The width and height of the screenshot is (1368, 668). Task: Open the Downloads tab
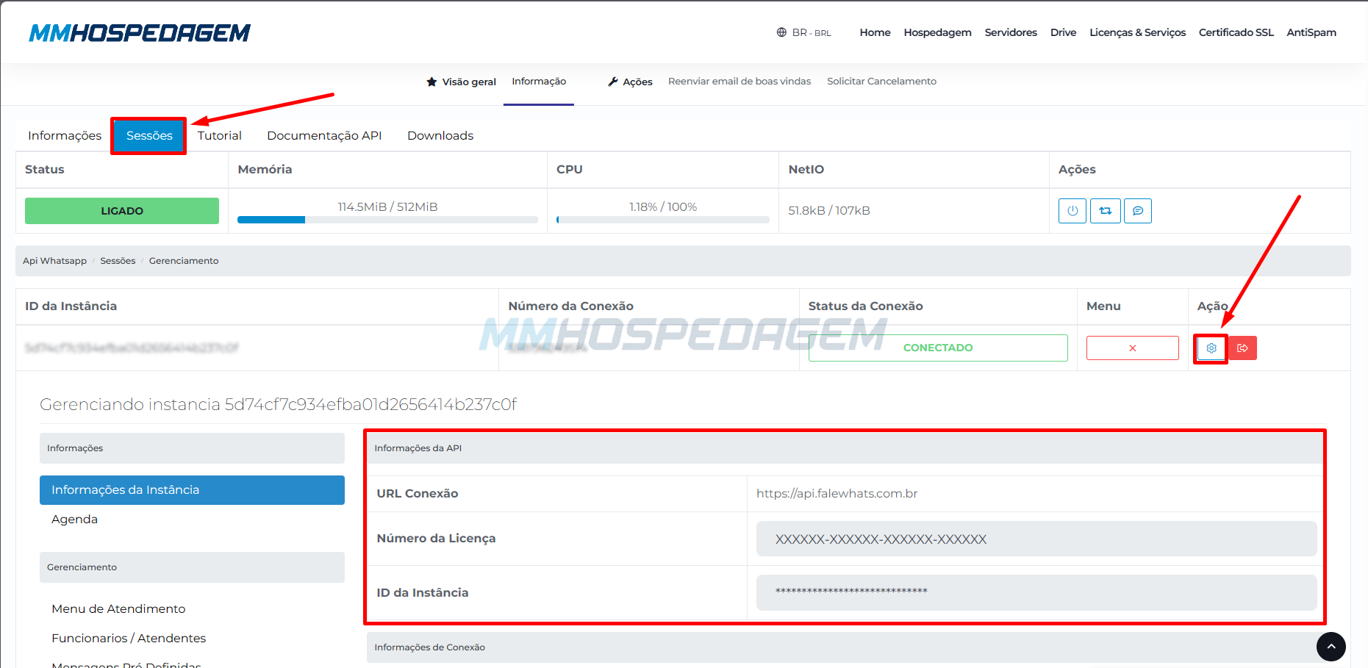[440, 135]
